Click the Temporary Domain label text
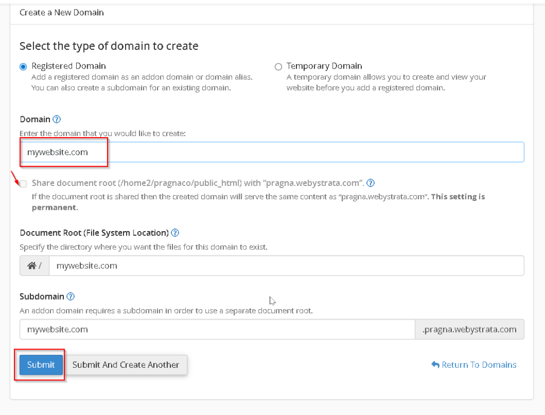This screenshot has width=545, height=415. click(x=324, y=66)
